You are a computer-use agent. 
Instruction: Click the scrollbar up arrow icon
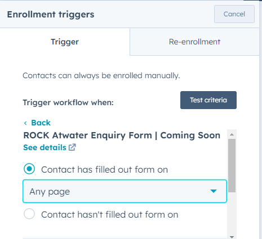232,134
